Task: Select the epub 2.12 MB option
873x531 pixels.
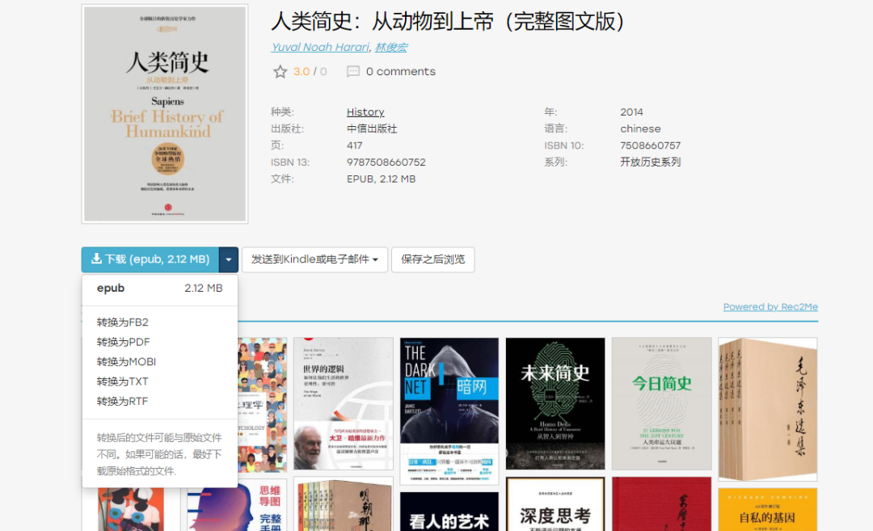Action: 160,289
